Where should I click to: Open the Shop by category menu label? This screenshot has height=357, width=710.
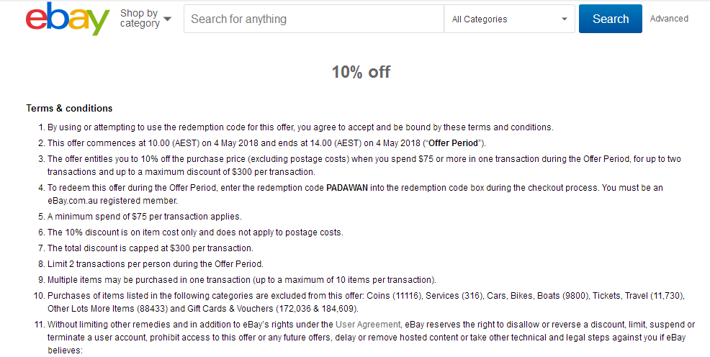tap(140, 19)
